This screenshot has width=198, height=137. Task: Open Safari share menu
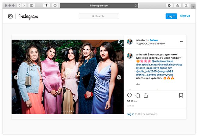tap(177, 5)
